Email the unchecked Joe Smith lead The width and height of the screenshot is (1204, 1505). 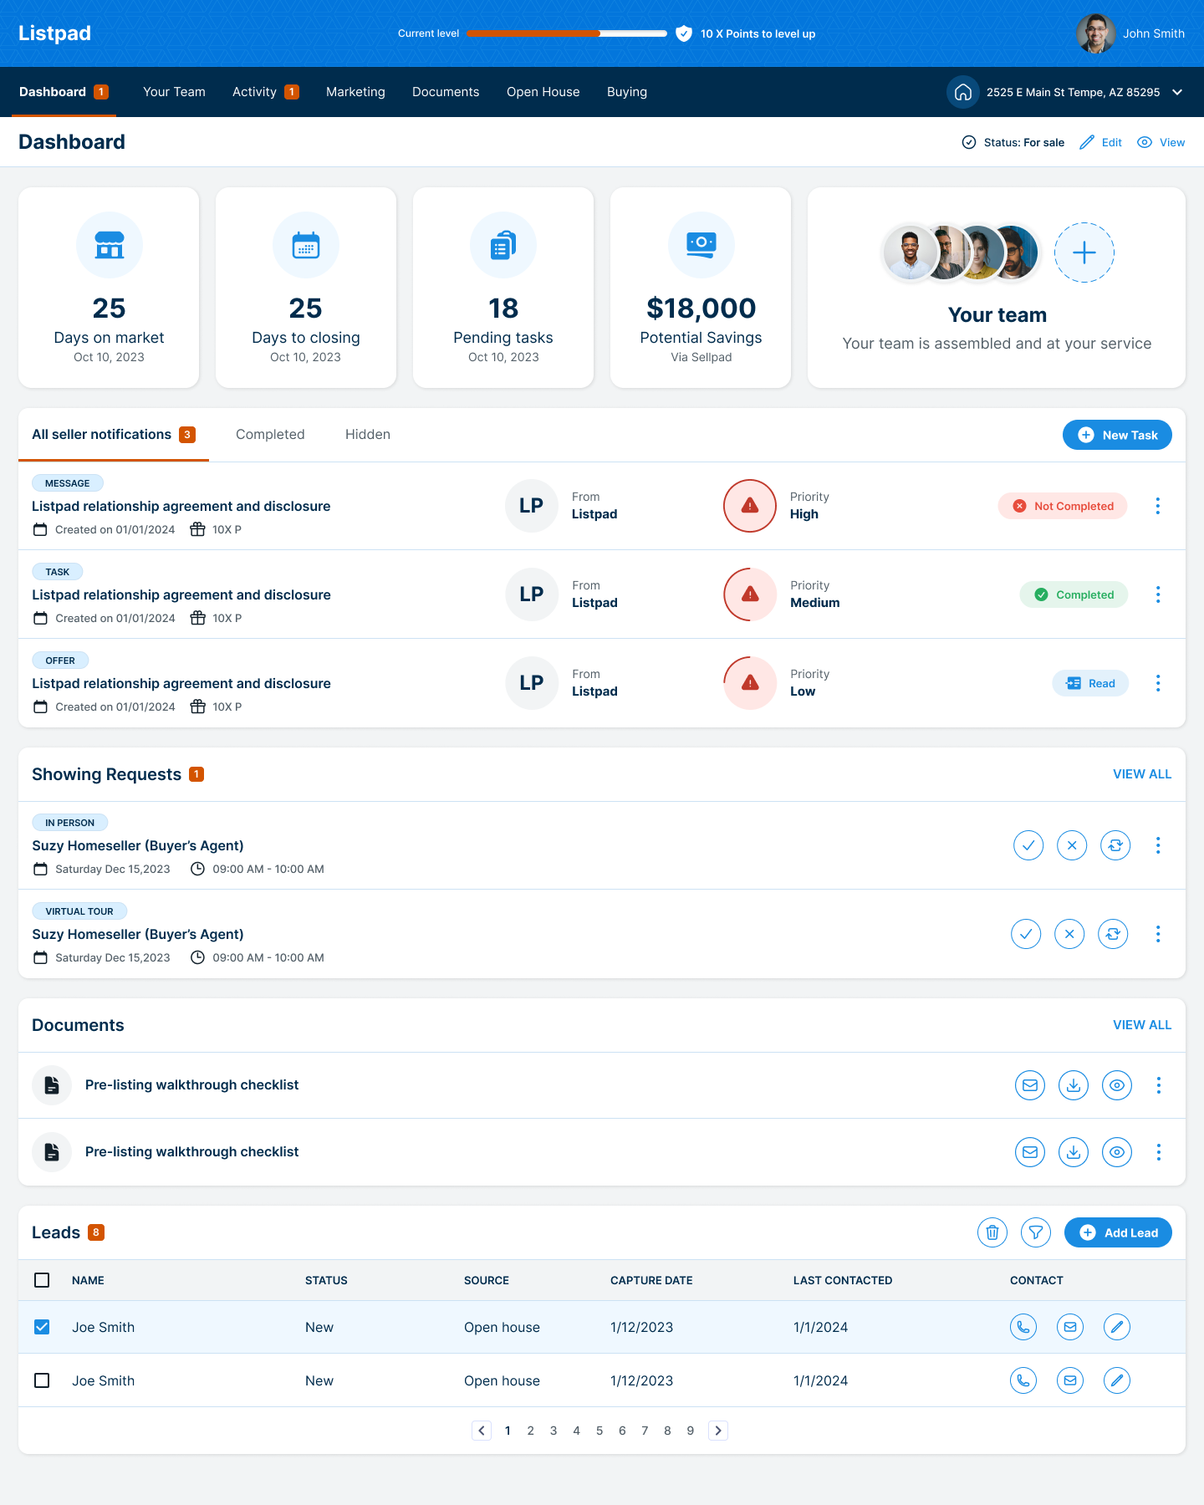click(x=1070, y=1380)
